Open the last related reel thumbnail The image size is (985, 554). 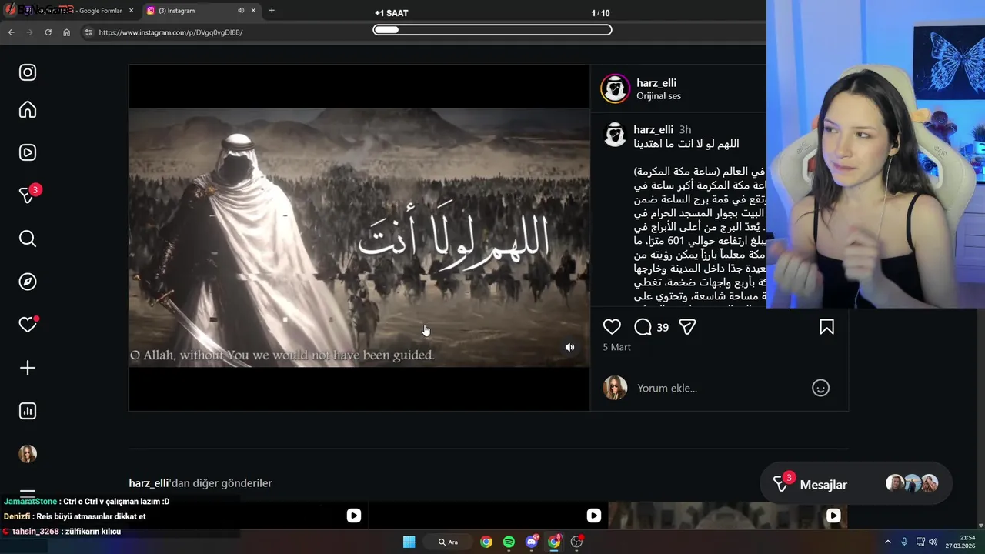(x=727, y=516)
